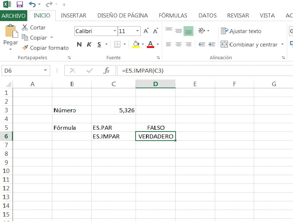This screenshot has height=222, width=293.
Task: Increase font size with large A icon
Action: [x=146, y=31]
